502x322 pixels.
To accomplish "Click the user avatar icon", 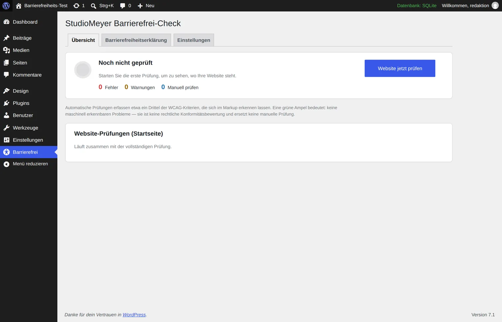I will coord(495,6).
